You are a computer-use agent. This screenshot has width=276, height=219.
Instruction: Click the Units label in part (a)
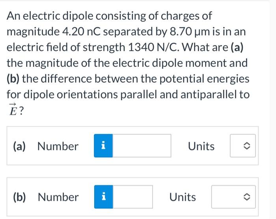click(201, 146)
